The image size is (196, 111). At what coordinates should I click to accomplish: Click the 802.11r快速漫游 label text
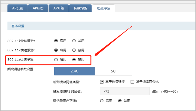point(21,60)
